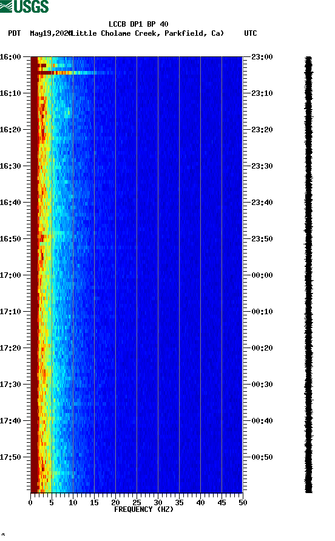The image size is (335, 541).
Task: Click the 00:20 UTC time label
Action: [262, 348]
